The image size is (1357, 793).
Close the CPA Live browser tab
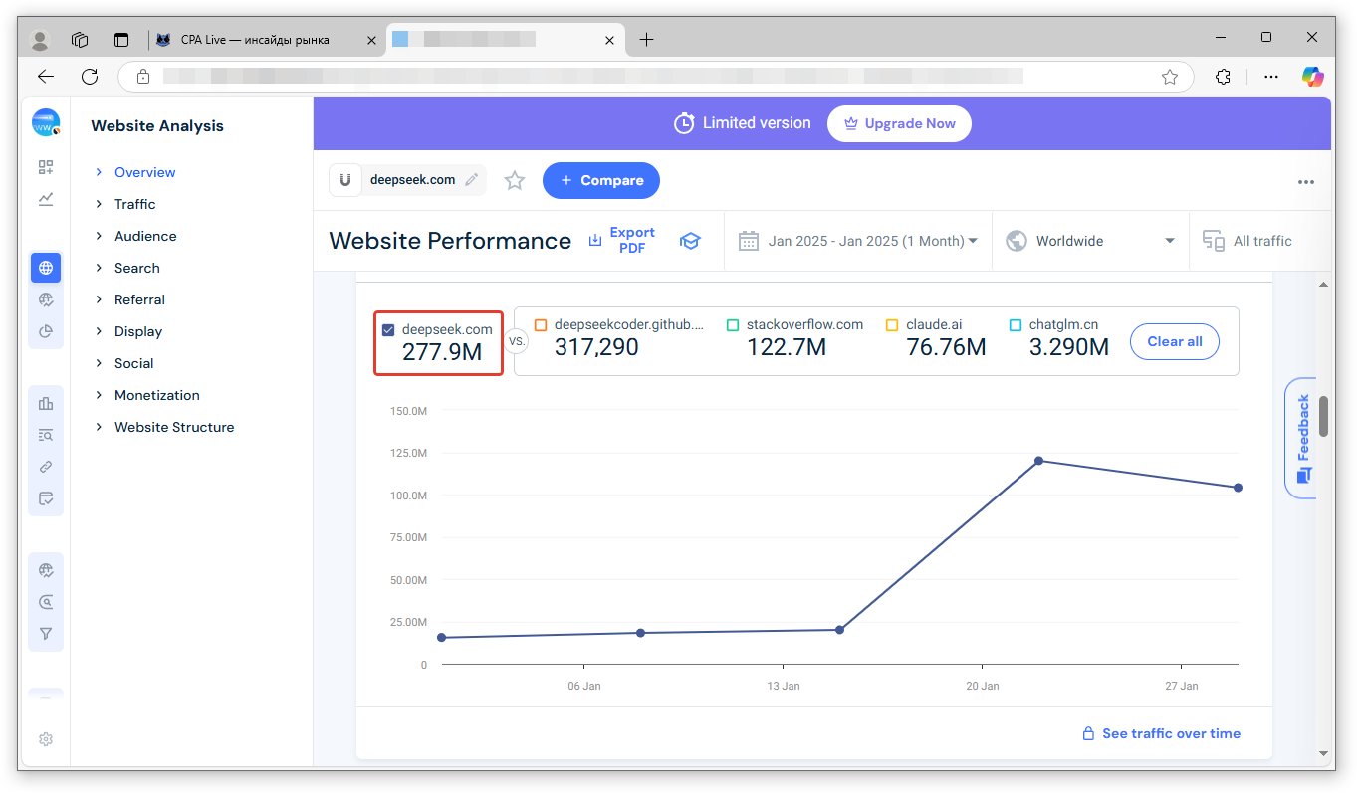pos(371,40)
